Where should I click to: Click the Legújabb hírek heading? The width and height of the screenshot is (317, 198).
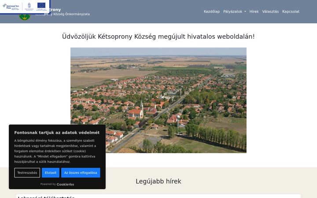click(x=158, y=181)
